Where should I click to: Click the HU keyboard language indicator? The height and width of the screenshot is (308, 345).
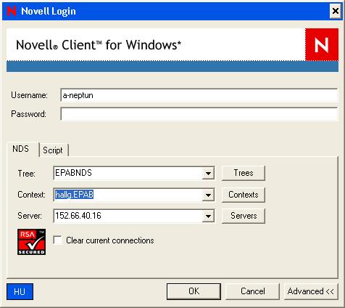pyautogui.click(x=20, y=291)
